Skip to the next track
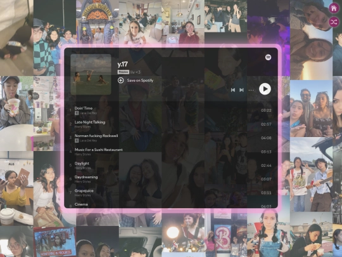This screenshot has width=342, height=257. click(241, 90)
